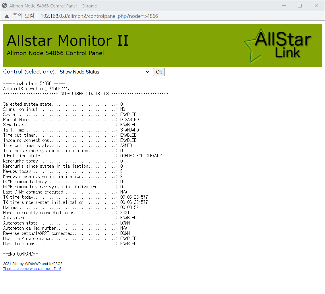Click the 'Autopatch state' DOWN row

click(x=66, y=223)
